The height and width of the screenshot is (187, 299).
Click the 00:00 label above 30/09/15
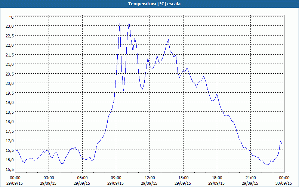(284, 178)
